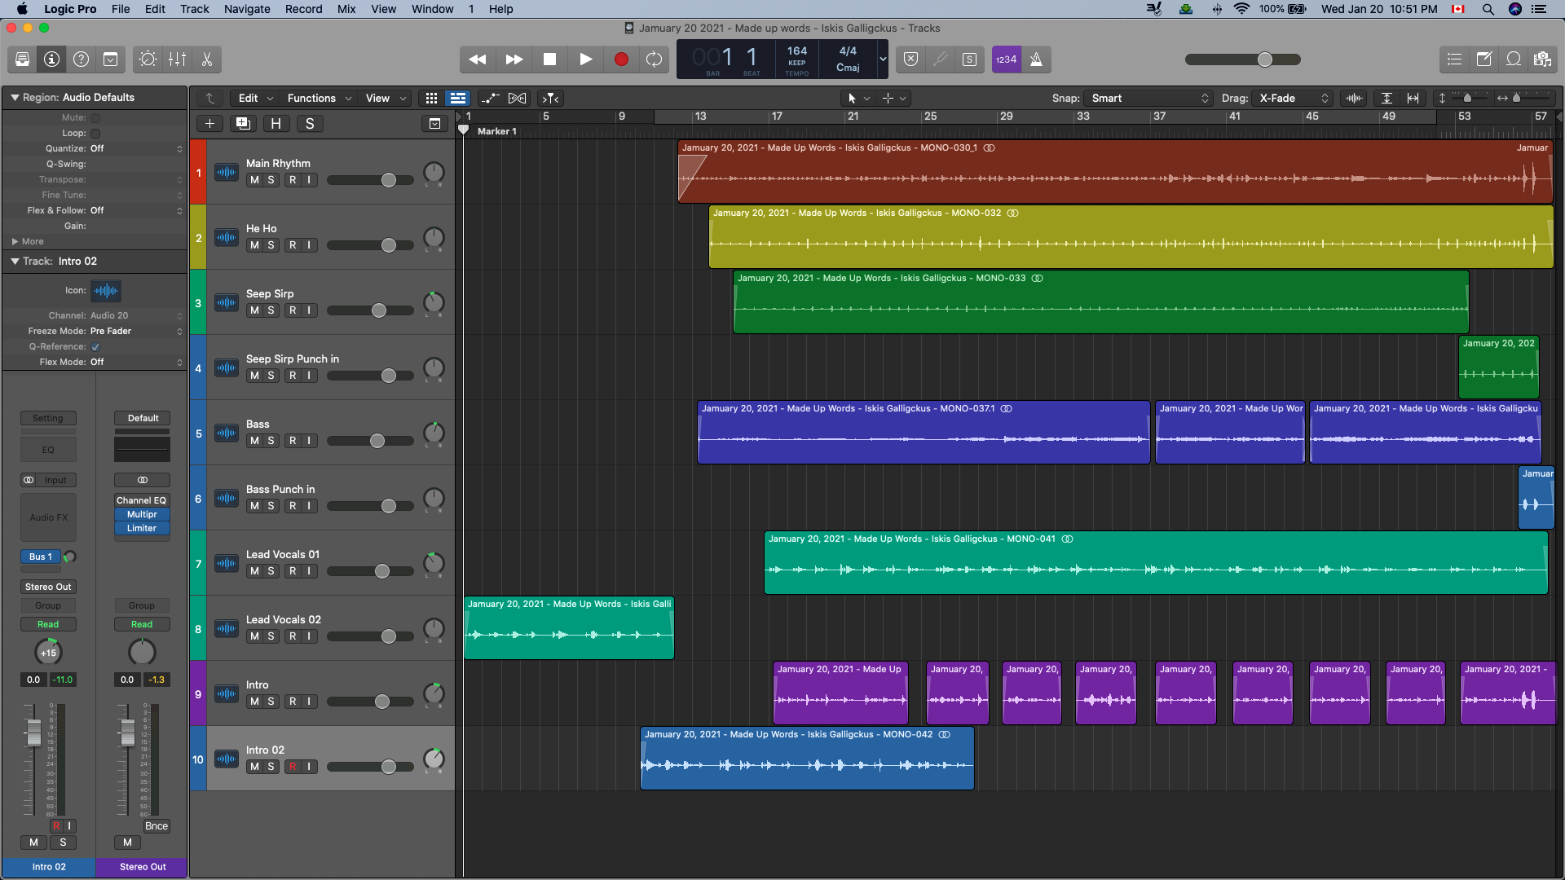Toggle Cycle mode button
The height and width of the screenshot is (880, 1565).
pos(654,59)
